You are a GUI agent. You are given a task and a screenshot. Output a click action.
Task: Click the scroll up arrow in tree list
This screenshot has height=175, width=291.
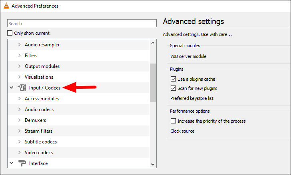(153, 43)
